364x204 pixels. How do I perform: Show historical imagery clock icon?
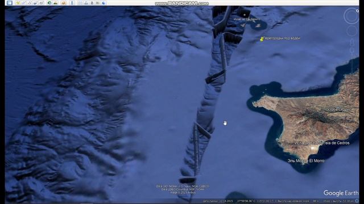pyautogui.click(x=49, y=3)
